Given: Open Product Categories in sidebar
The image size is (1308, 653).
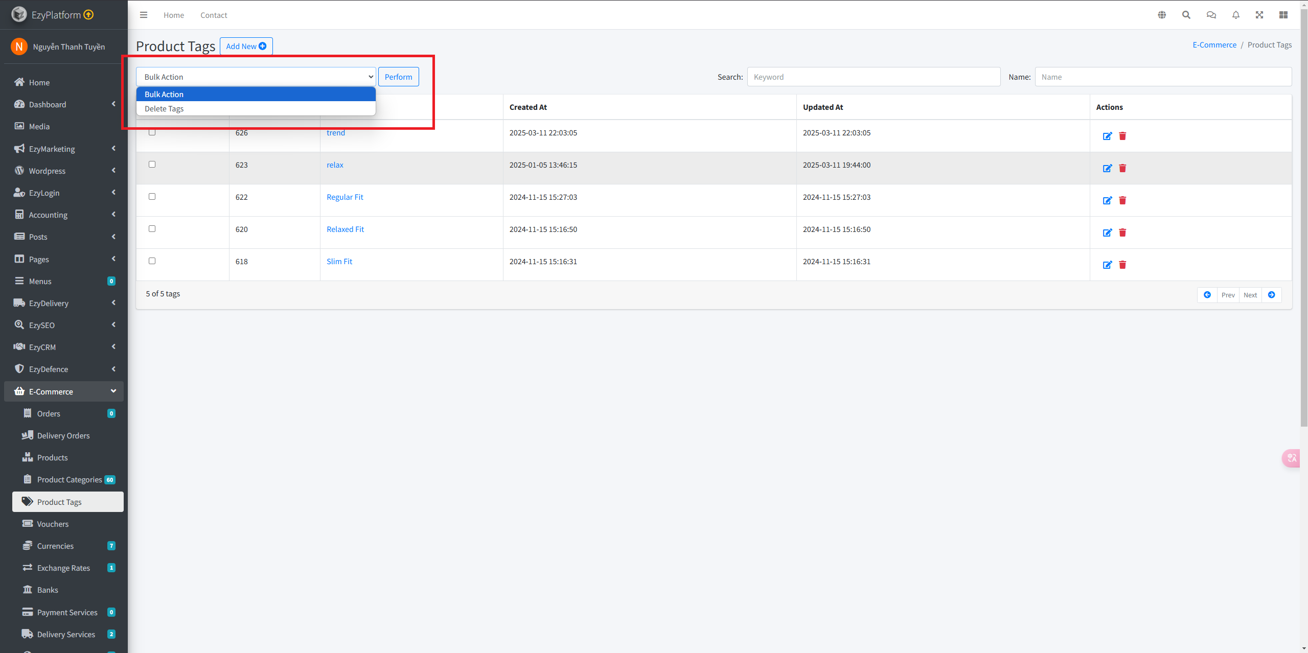Looking at the screenshot, I should [68, 479].
